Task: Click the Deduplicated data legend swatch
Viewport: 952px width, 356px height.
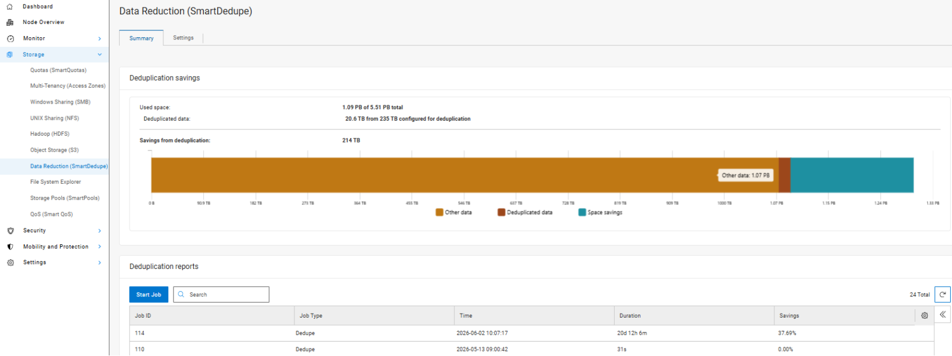Action: click(x=501, y=212)
